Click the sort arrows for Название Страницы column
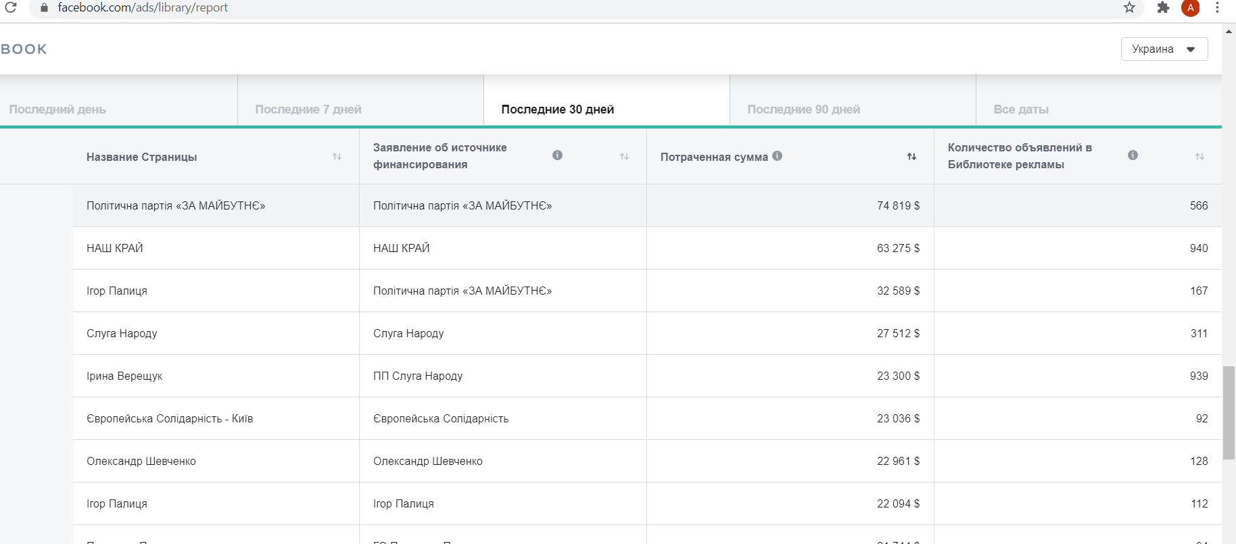Screen dimensions: 1236x544 tap(337, 157)
